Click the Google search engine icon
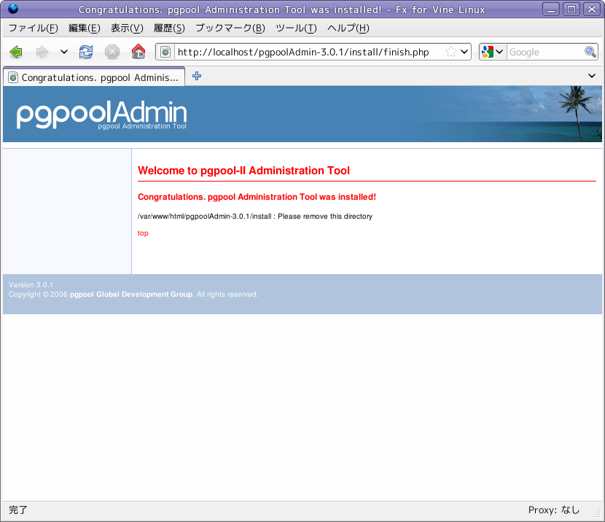The height and width of the screenshot is (522, 605). pos(488,52)
